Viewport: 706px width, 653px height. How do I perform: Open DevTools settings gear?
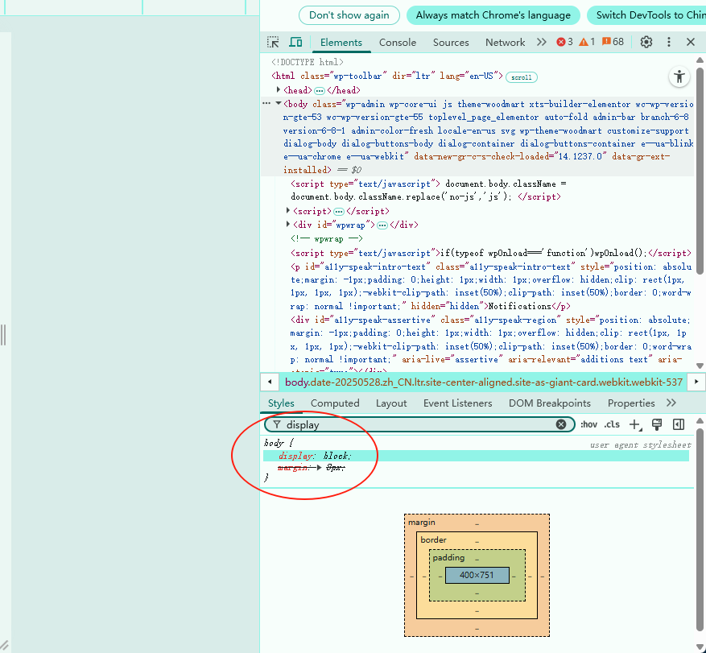[x=646, y=42]
